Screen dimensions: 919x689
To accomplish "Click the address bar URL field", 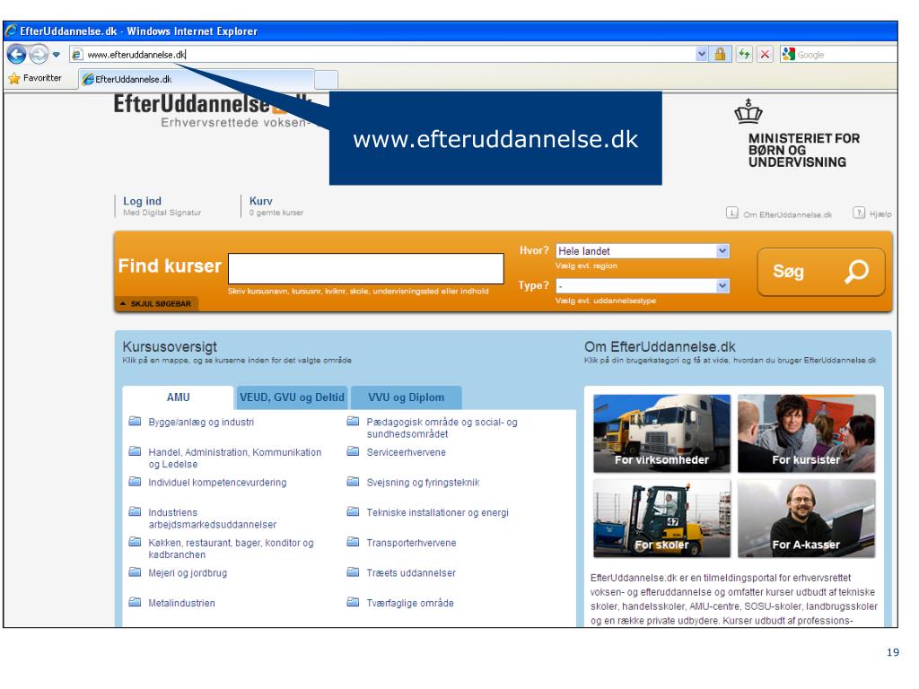I will pyautogui.click(x=381, y=55).
